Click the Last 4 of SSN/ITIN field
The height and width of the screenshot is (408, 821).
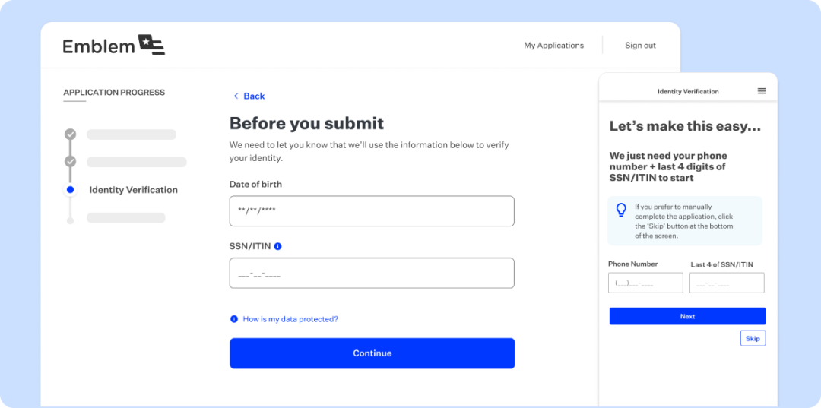[727, 283]
